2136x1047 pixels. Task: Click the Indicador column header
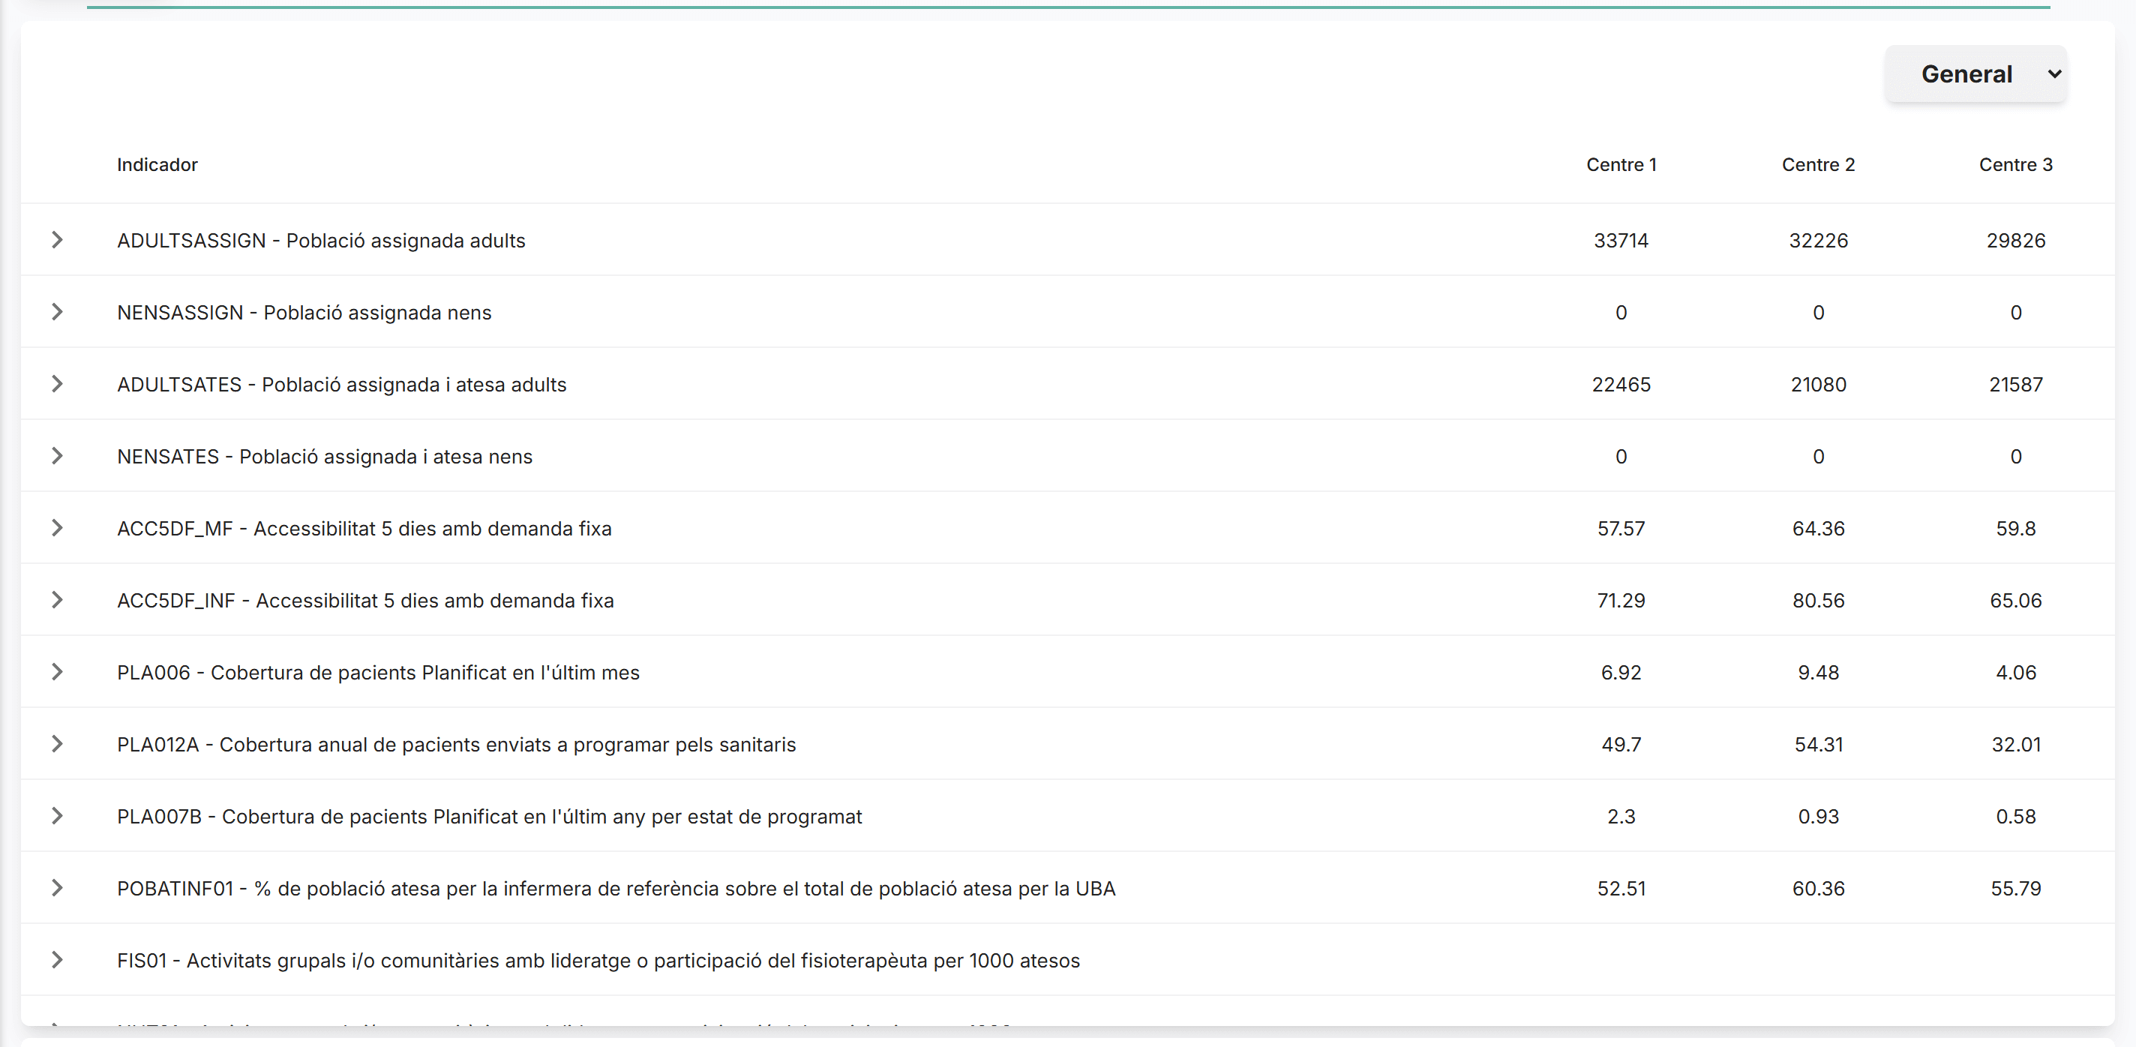(x=157, y=165)
